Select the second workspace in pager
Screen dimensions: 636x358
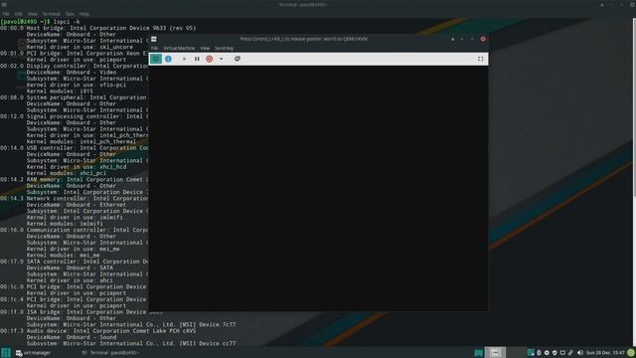click(517, 353)
